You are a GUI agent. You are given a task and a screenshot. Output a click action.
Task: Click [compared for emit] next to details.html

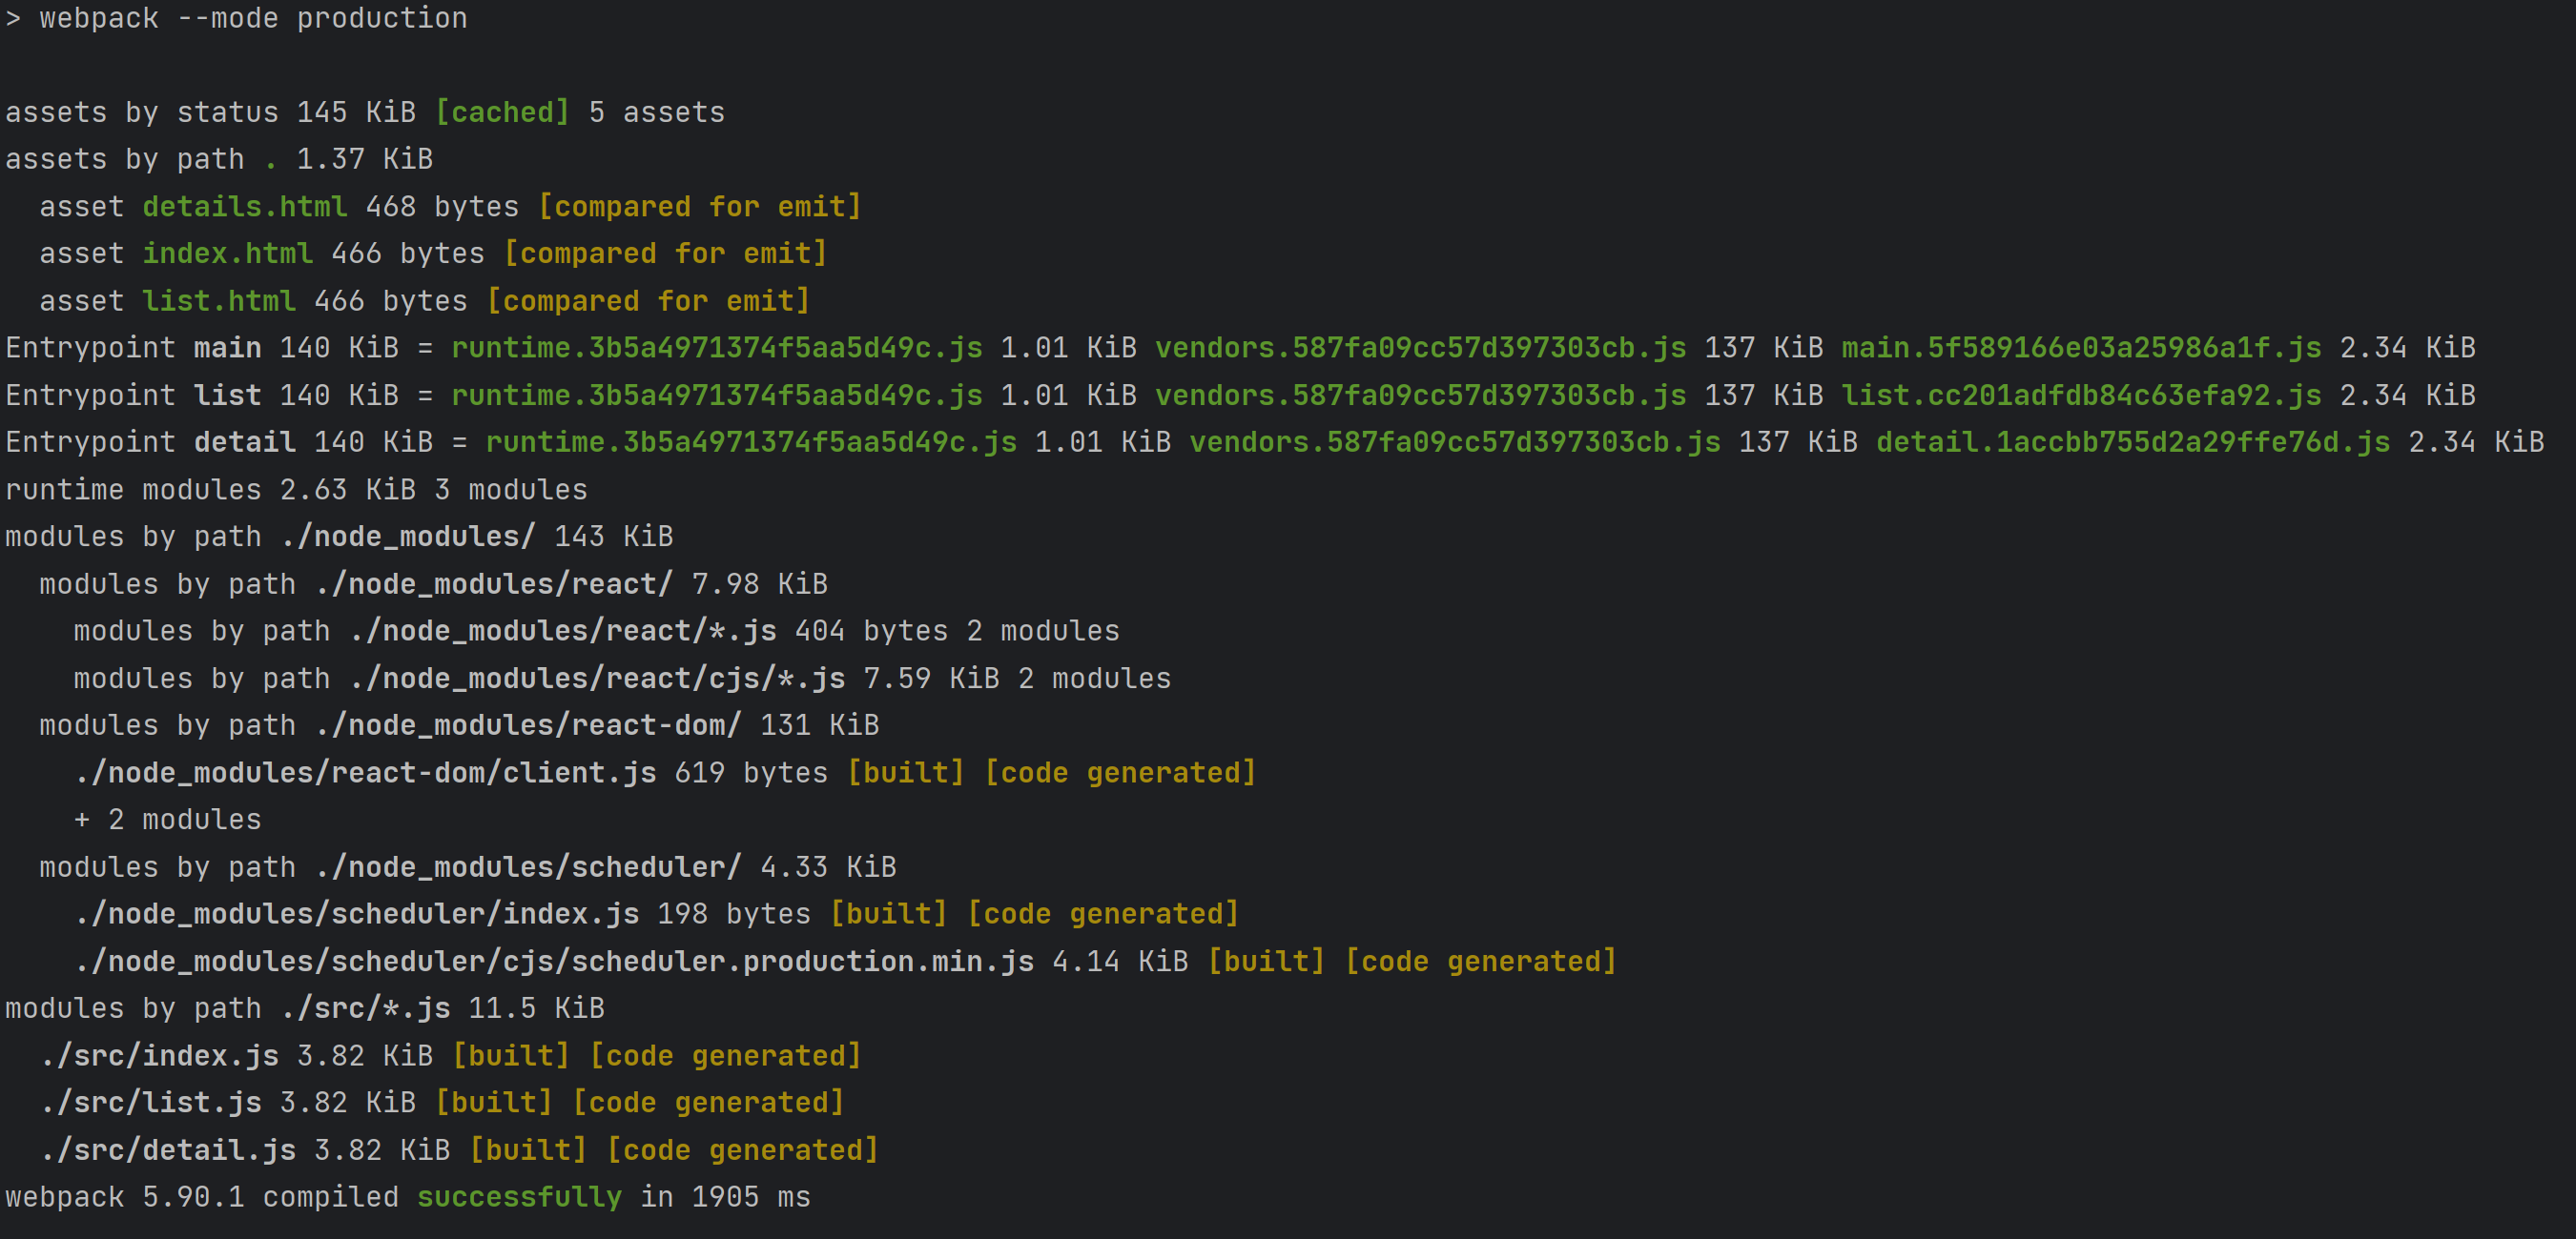(699, 207)
